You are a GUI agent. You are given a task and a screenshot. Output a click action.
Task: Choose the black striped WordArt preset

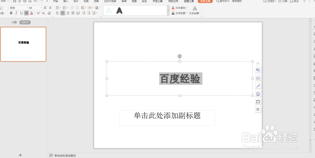[x=119, y=10]
